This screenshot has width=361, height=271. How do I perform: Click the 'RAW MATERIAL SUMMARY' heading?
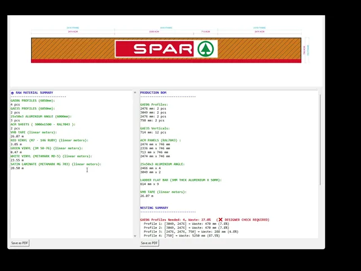[x=34, y=93]
